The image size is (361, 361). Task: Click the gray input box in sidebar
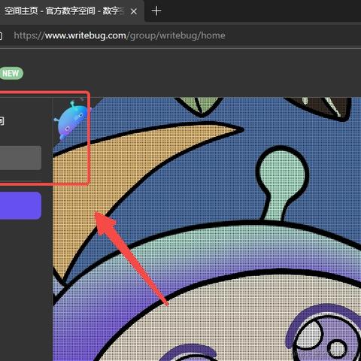(20, 158)
